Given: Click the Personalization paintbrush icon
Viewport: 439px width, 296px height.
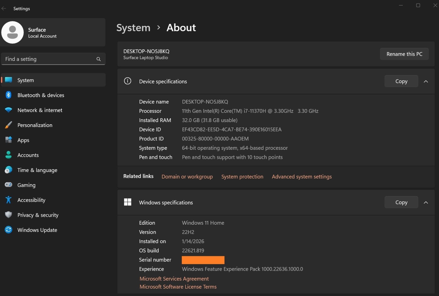Looking at the screenshot, I should click(9, 125).
